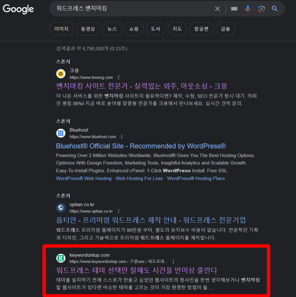Open more options for optian.co.kr ad
296x297 pixels.
tap(118, 211)
